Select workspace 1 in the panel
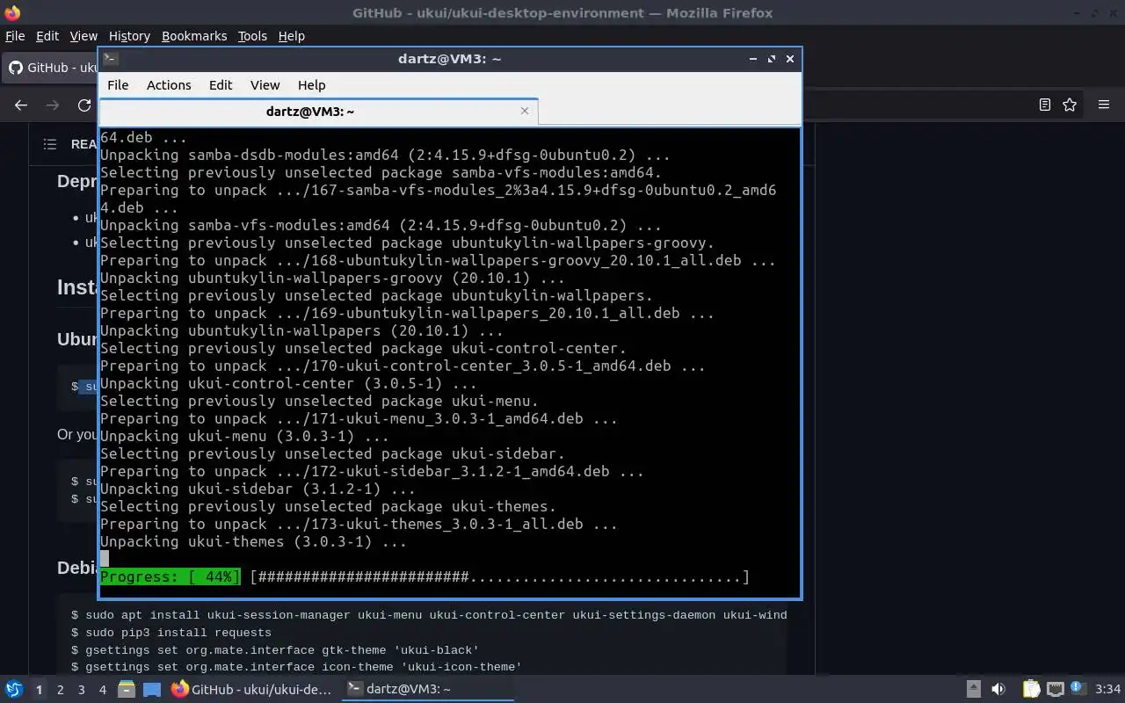 pyautogui.click(x=39, y=690)
